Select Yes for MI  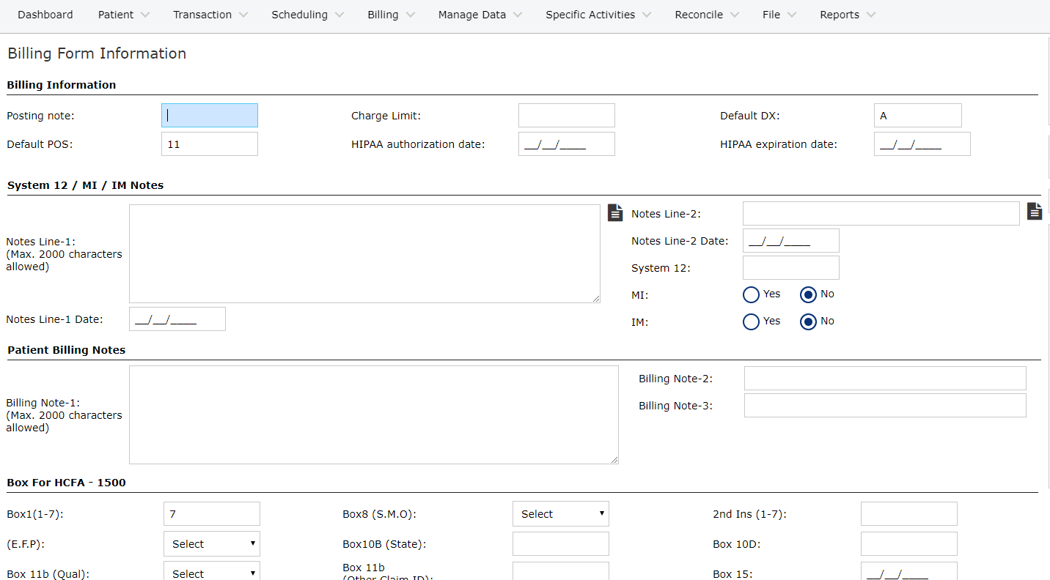pyautogui.click(x=751, y=294)
